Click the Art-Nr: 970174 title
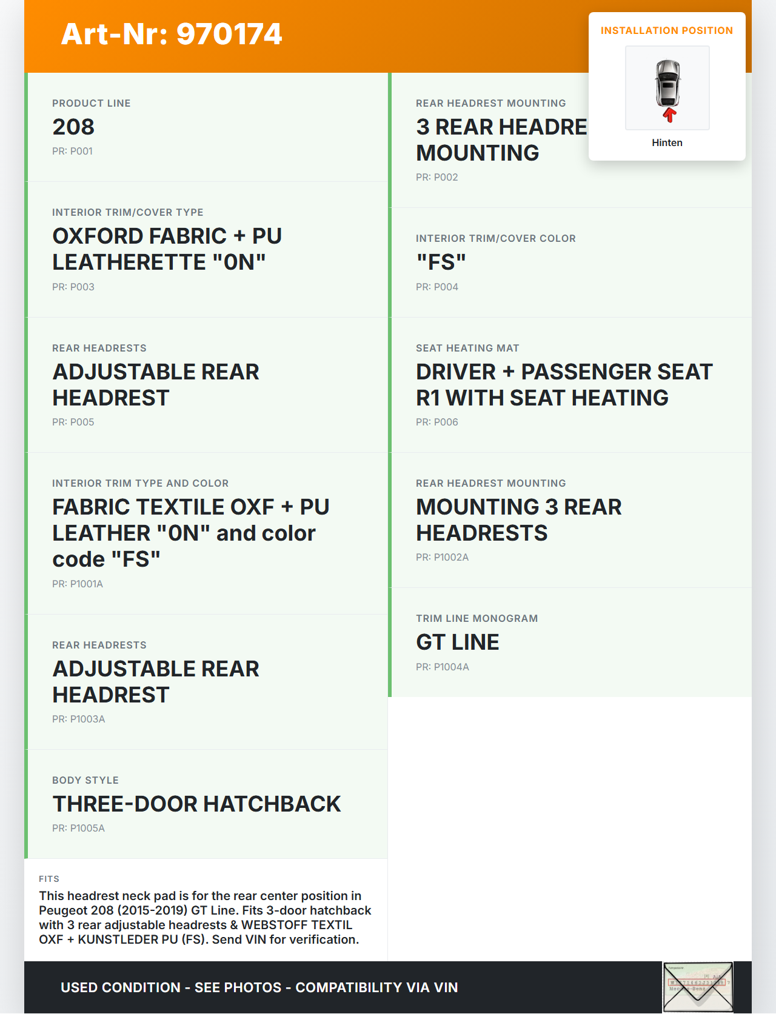The image size is (776, 1014). click(x=172, y=34)
